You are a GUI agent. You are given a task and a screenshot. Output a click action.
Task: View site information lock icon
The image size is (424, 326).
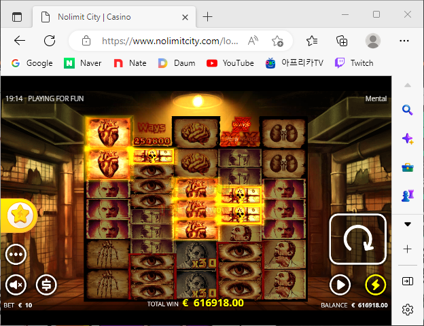point(86,41)
